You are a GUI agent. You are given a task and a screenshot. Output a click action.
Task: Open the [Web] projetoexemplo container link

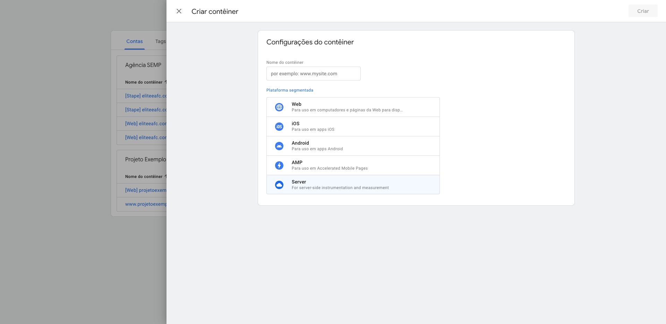pyautogui.click(x=146, y=190)
